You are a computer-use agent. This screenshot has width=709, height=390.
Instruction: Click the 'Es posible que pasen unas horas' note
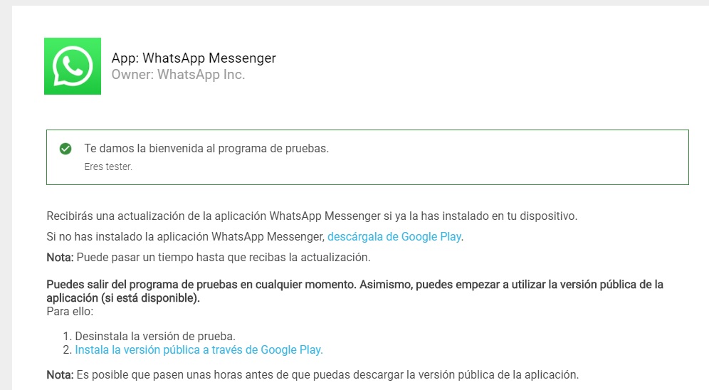pyautogui.click(x=313, y=374)
